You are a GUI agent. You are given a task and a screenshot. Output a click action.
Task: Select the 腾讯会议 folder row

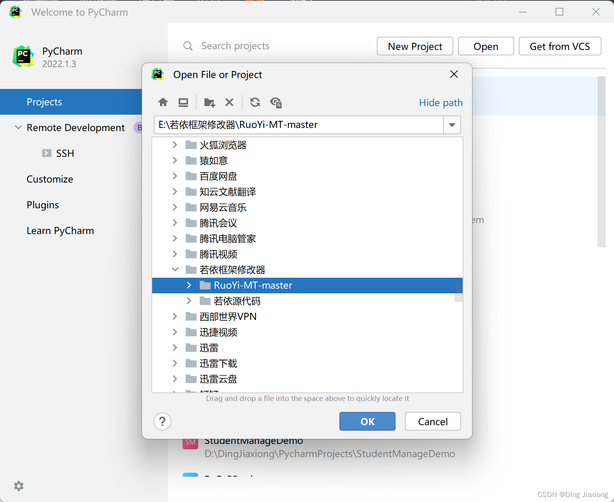[x=307, y=223]
